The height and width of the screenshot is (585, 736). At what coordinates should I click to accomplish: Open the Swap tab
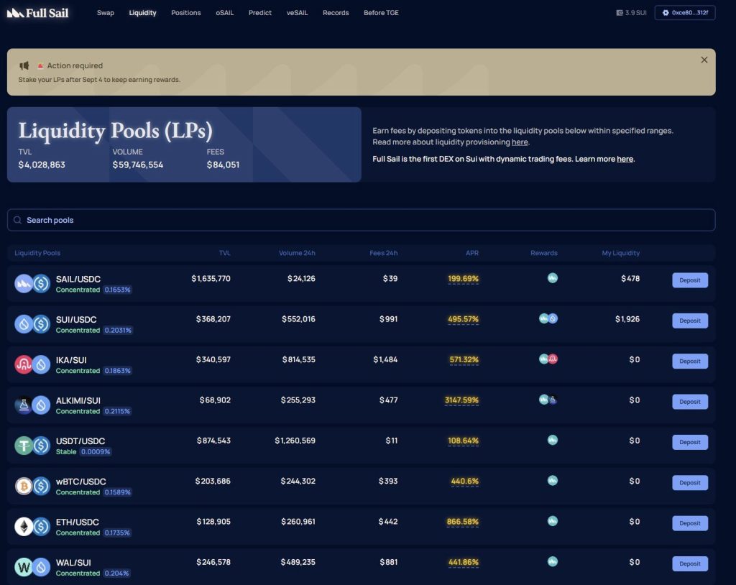tap(106, 13)
